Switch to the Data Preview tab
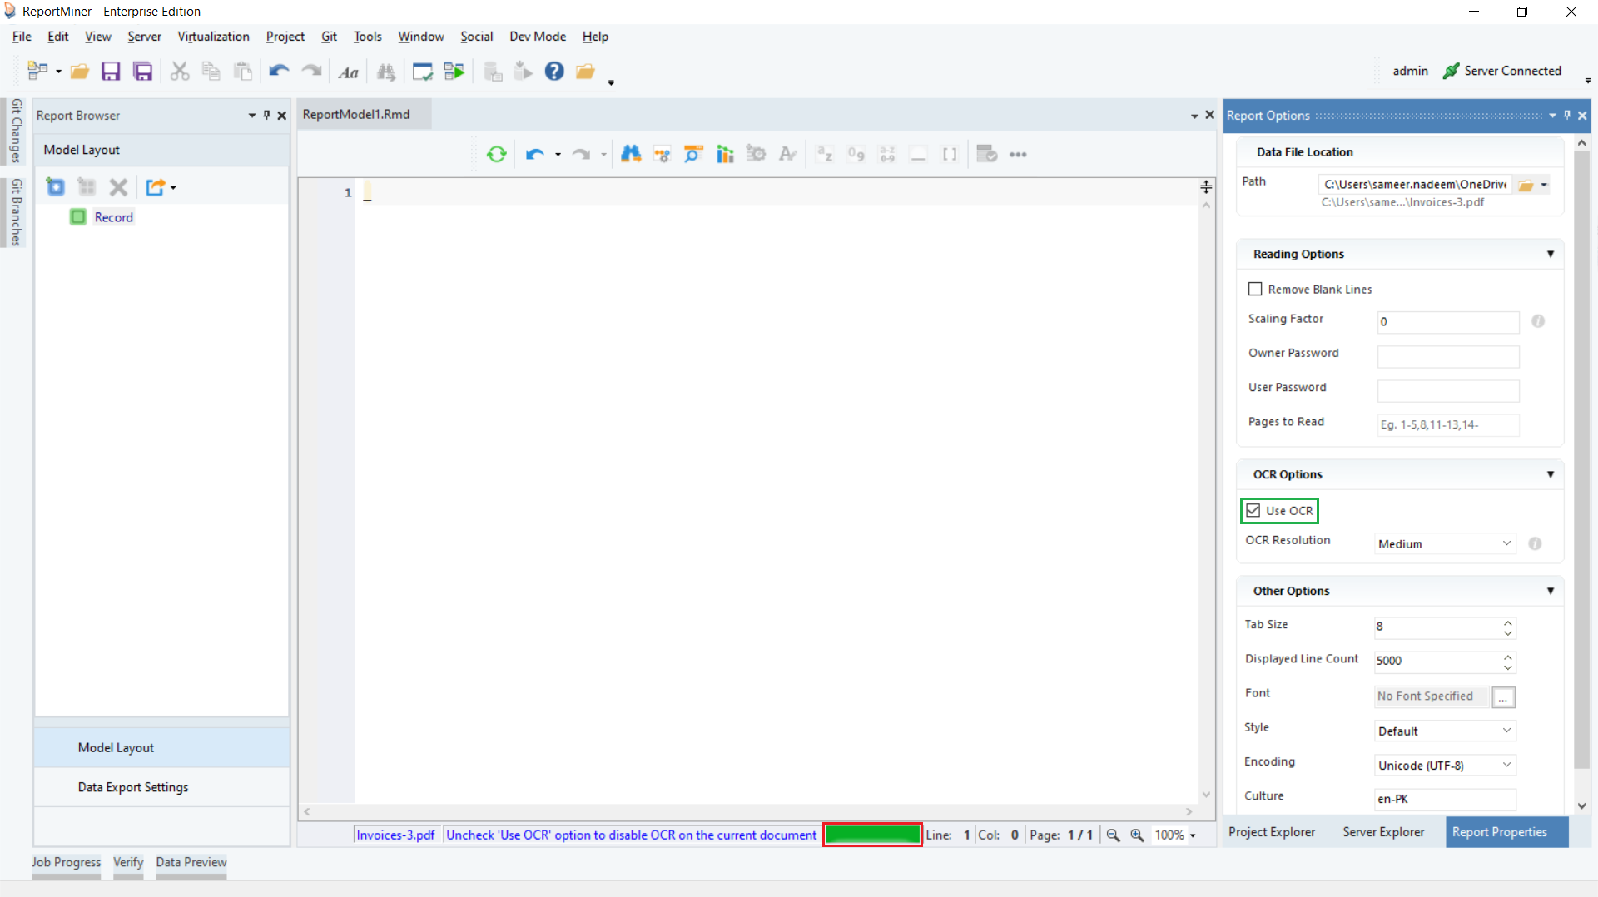 (191, 862)
